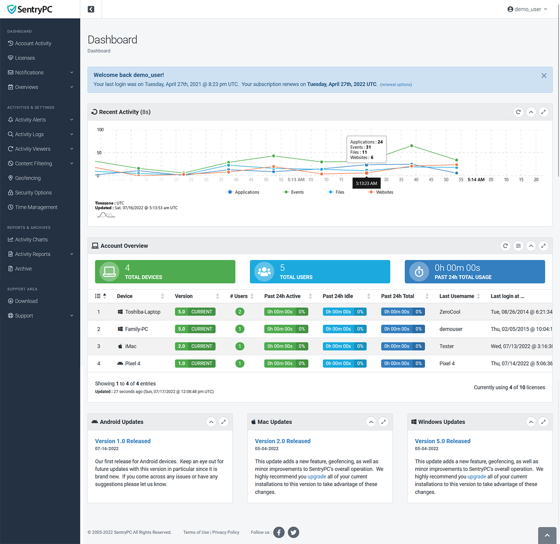Collapse the Recent Activity panel
Image resolution: width=560 pixels, height=544 pixels.
click(531, 112)
